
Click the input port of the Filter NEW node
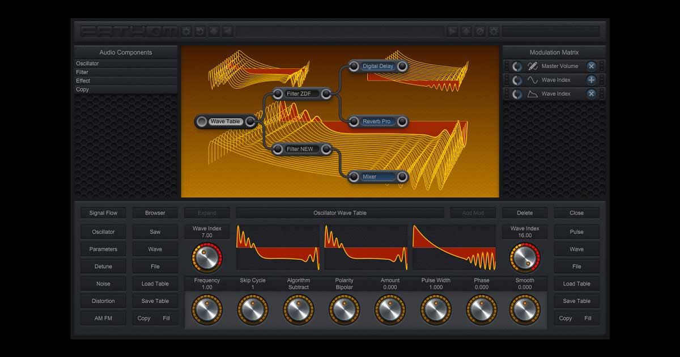[x=278, y=149]
